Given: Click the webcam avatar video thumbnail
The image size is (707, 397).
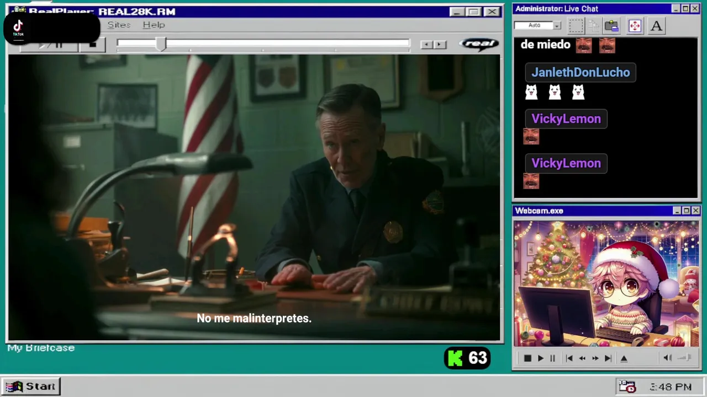Looking at the screenshot, I should (x=606, y=284).
